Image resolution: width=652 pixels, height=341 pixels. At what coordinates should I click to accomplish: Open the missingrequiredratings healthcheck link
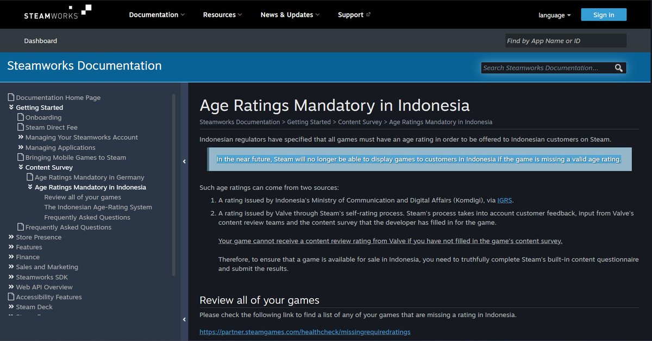pos(305,331)
